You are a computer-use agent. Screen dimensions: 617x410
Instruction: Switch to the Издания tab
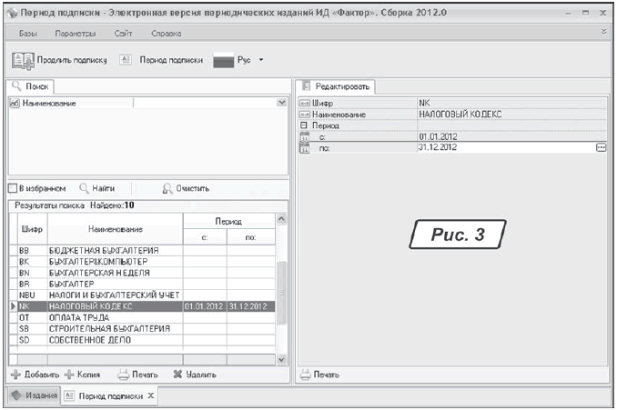tap(34, 395)
